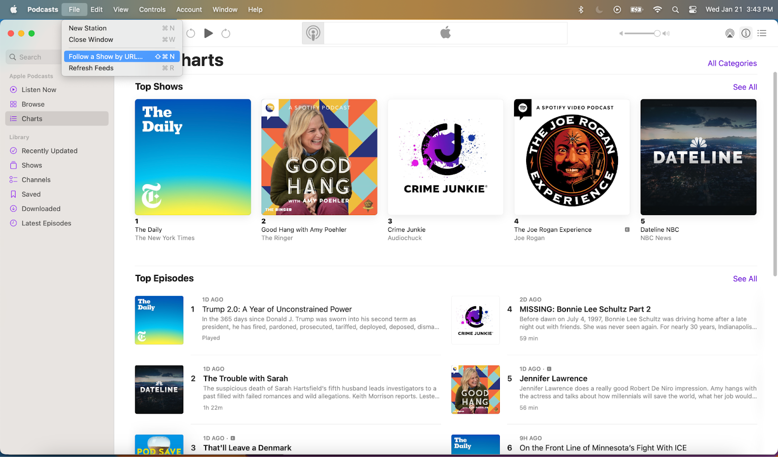The image size is (778, 457).
Task: Open episode Jennifer Lawrence
Action: (x=553, y=379)
